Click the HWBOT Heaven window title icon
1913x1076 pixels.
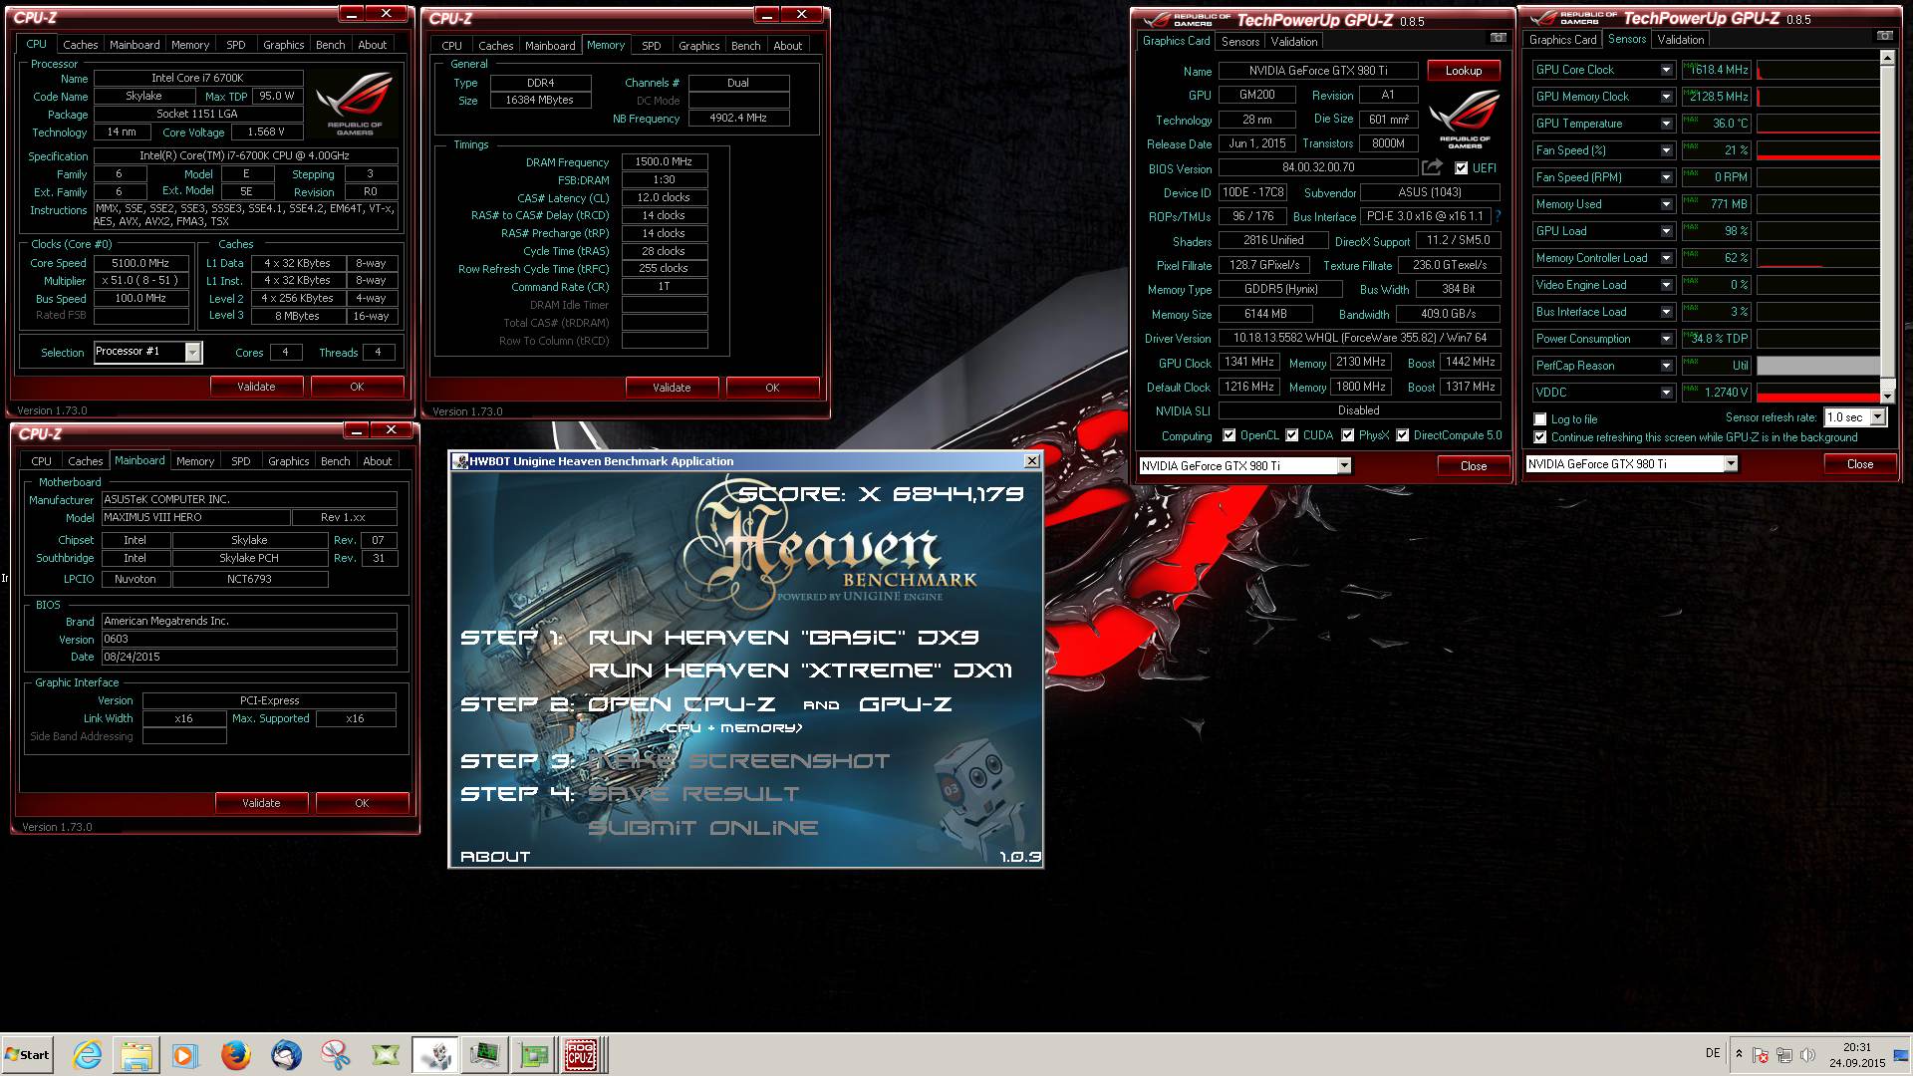point(460,461)
